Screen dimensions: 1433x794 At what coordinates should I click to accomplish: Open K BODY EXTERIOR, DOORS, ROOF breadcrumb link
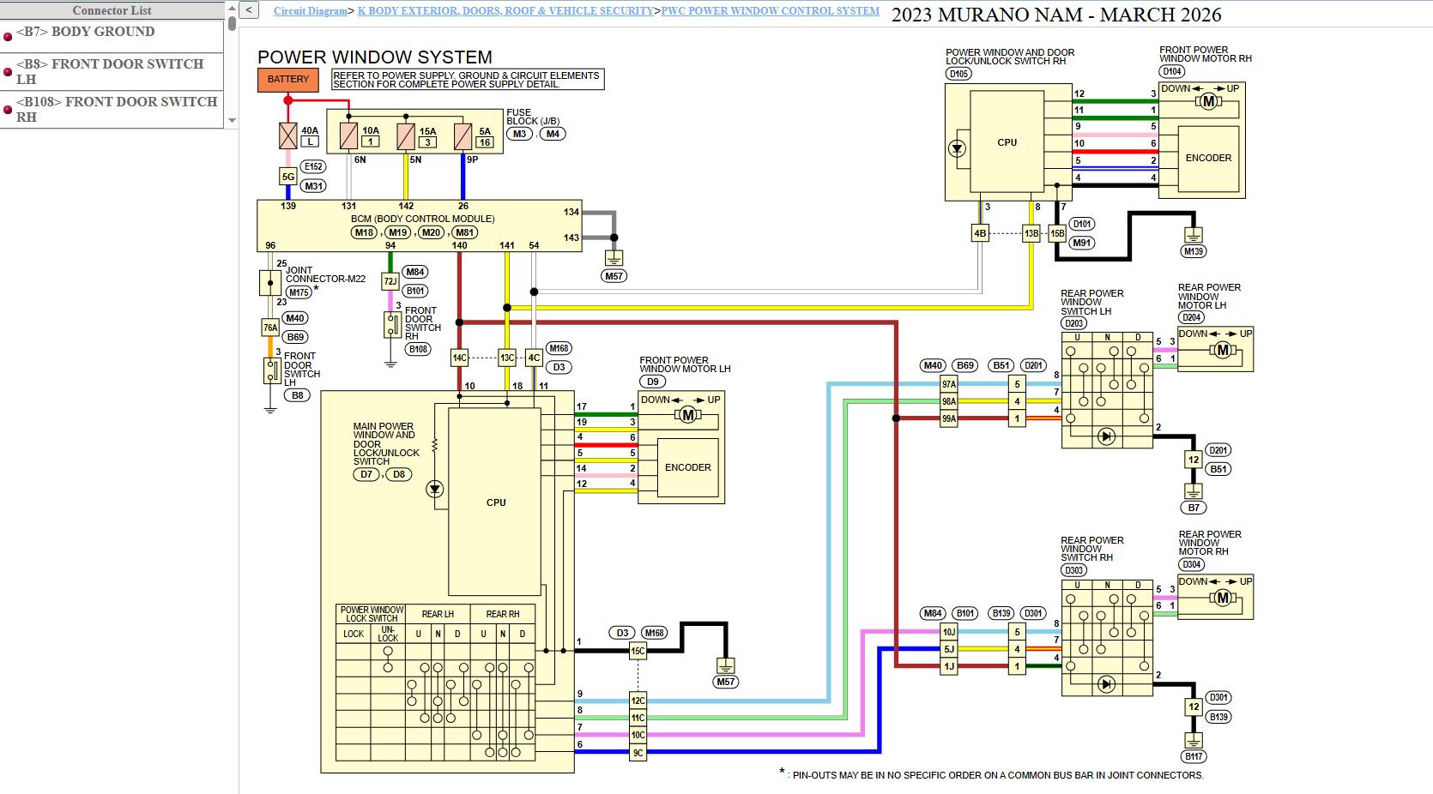pos(505,11)
